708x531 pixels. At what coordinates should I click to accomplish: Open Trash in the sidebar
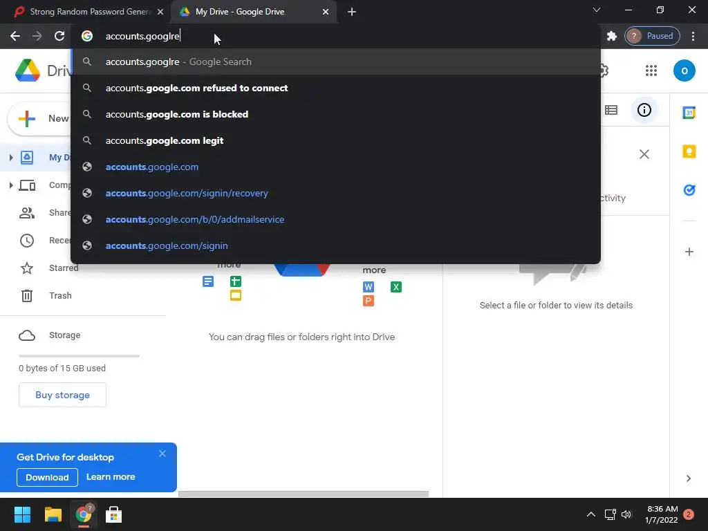(46, 296)
